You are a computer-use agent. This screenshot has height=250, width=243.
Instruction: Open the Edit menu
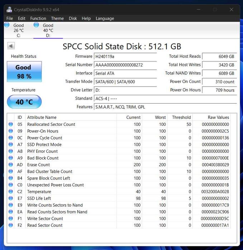click(22, 19)
